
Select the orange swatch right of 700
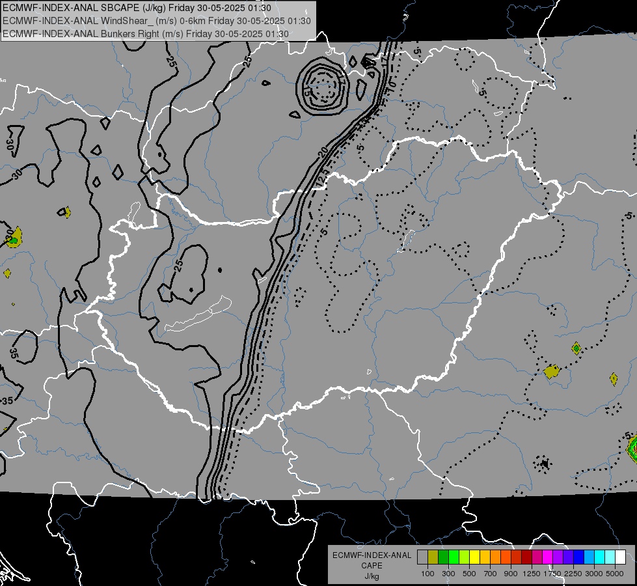pyautogui.click(x=496, y=557)
